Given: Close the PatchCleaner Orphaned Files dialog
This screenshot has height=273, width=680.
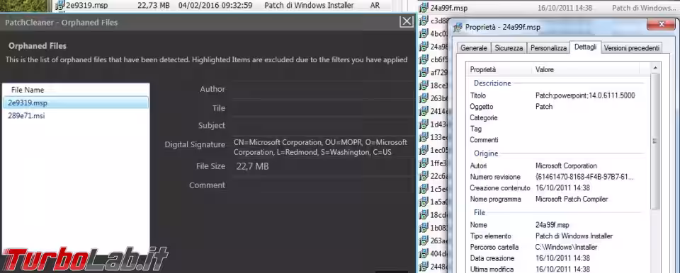Looking at the screenshot, I should tap(407, 22).
